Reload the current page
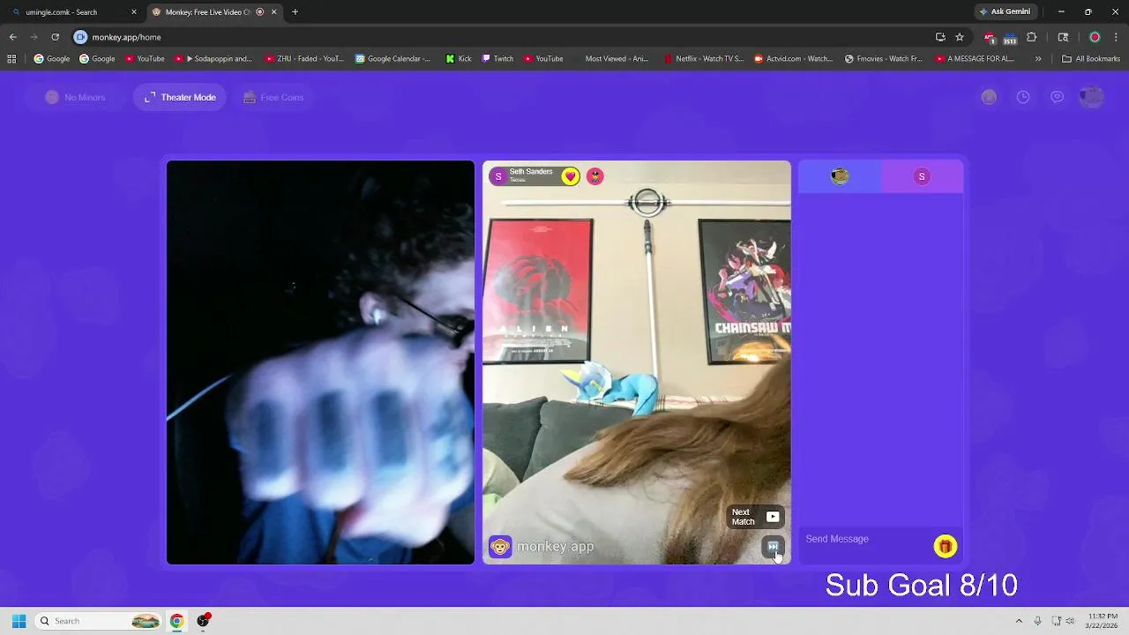Viewport: 1129px width, 635px height. click(x=55, y=37)
